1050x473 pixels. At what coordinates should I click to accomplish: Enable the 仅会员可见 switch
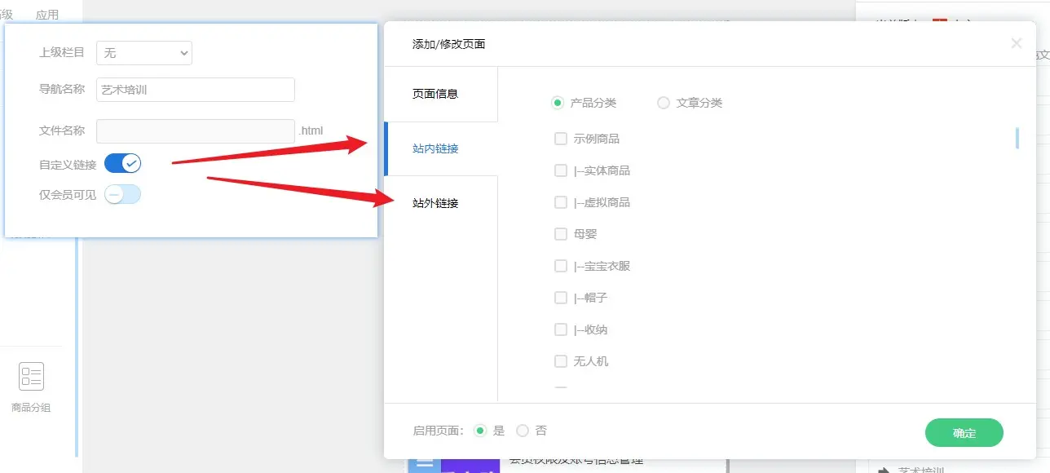tap(123, 194)
